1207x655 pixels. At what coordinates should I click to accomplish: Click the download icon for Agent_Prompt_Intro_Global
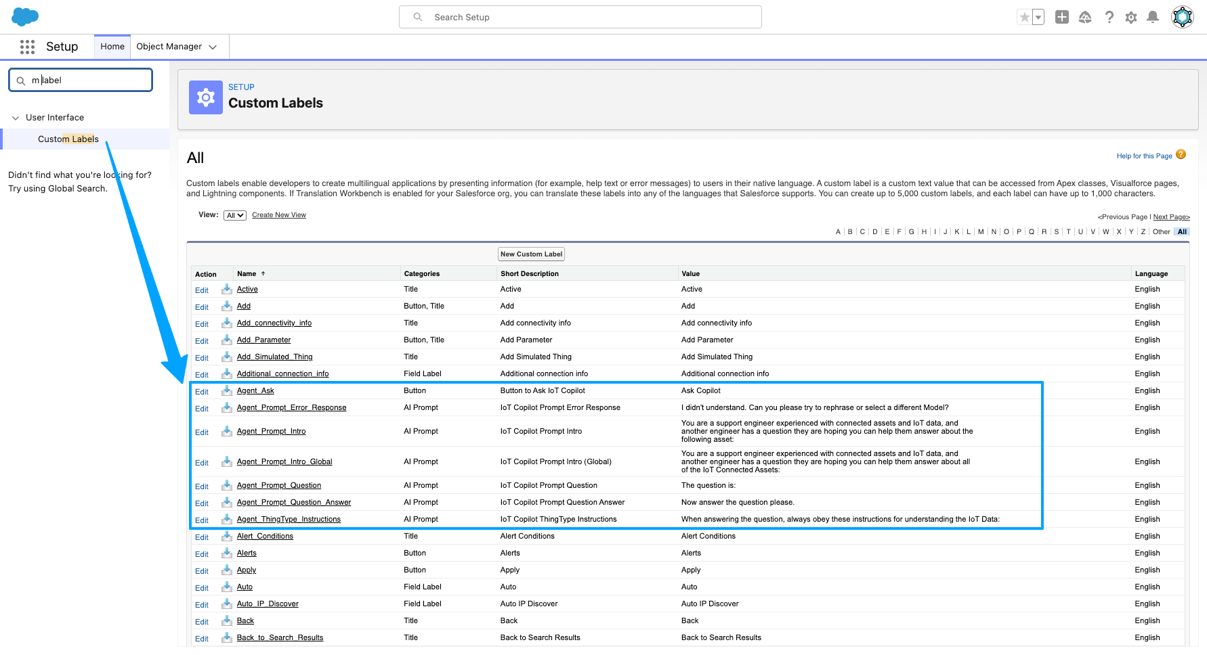(227, 461)
